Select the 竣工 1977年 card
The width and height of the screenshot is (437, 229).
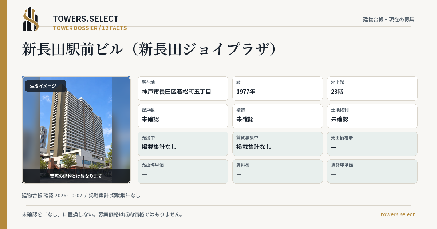[x=277, y=88]
